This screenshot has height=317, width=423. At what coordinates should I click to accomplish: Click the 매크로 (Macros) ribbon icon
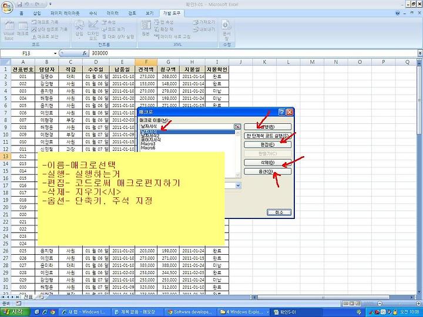tap(23, 29)
